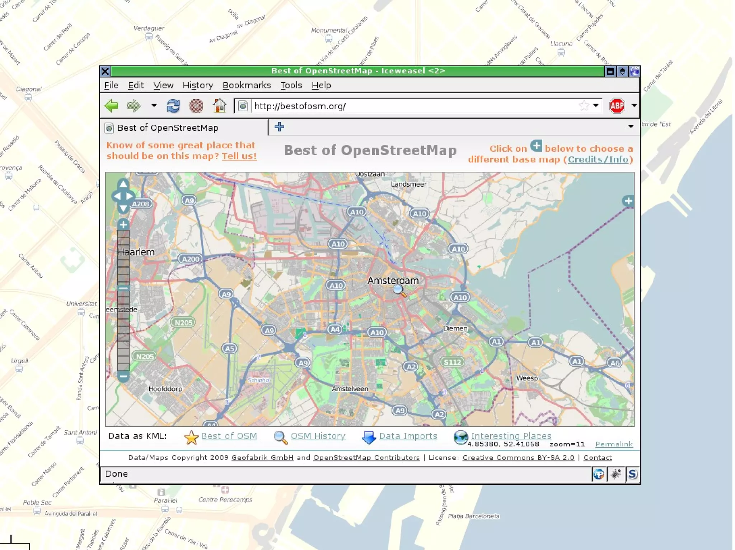This screenshot has width=735, height=550.
Task: Open back/forward history dropdown arrow
Action: [154, 106]
